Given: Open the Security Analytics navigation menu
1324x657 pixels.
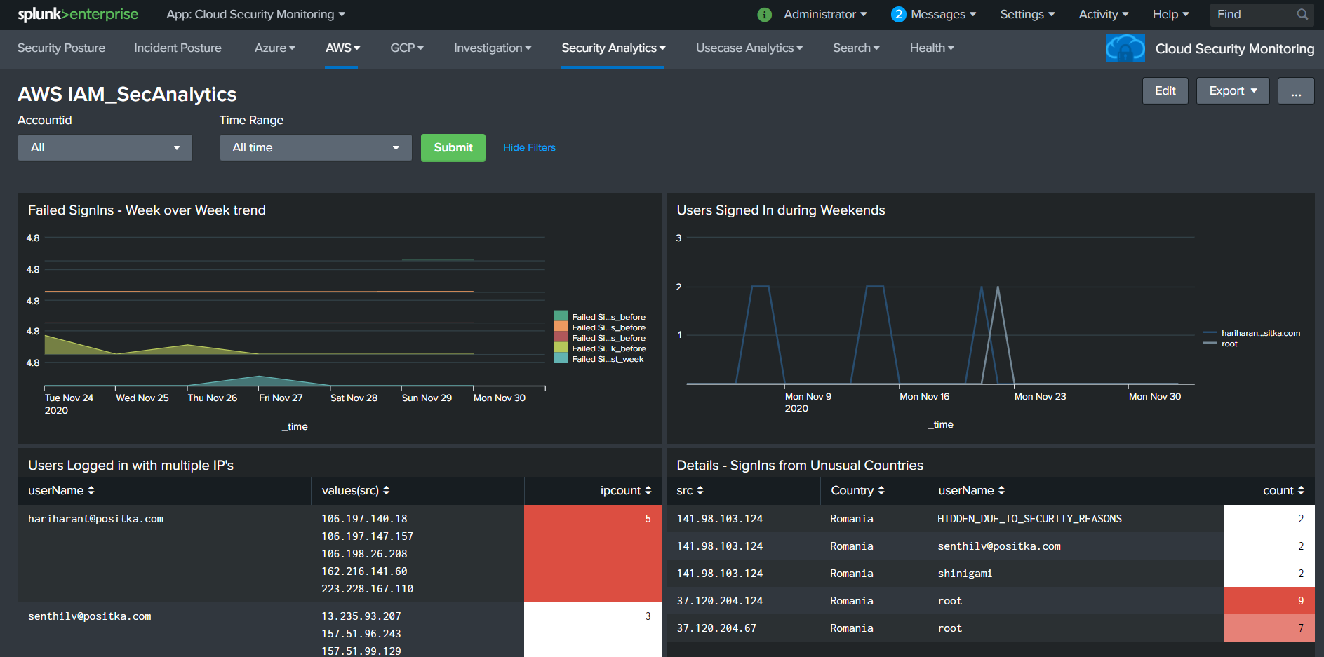Looking at the screenshot, I should point(613,48).
